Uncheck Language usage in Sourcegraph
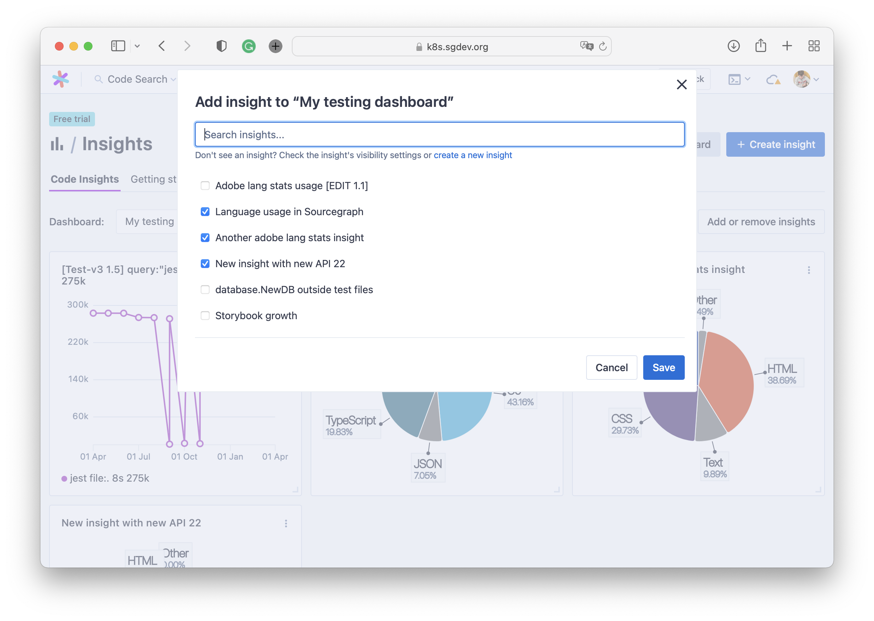This screenshot has height=621, width=874. (x=205, y=212)
